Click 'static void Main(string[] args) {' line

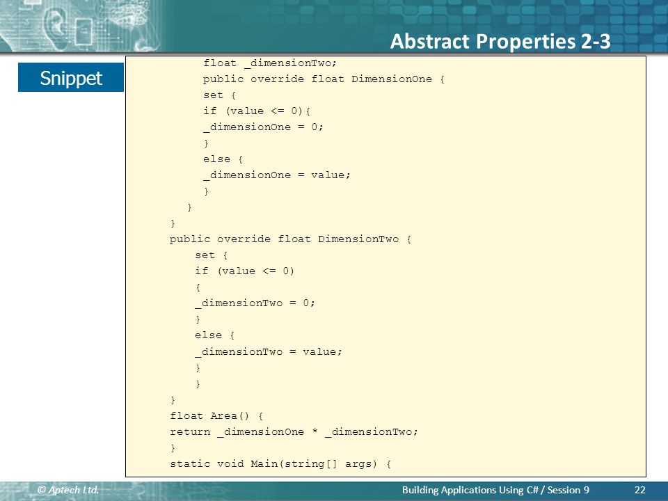click(280, 463)
